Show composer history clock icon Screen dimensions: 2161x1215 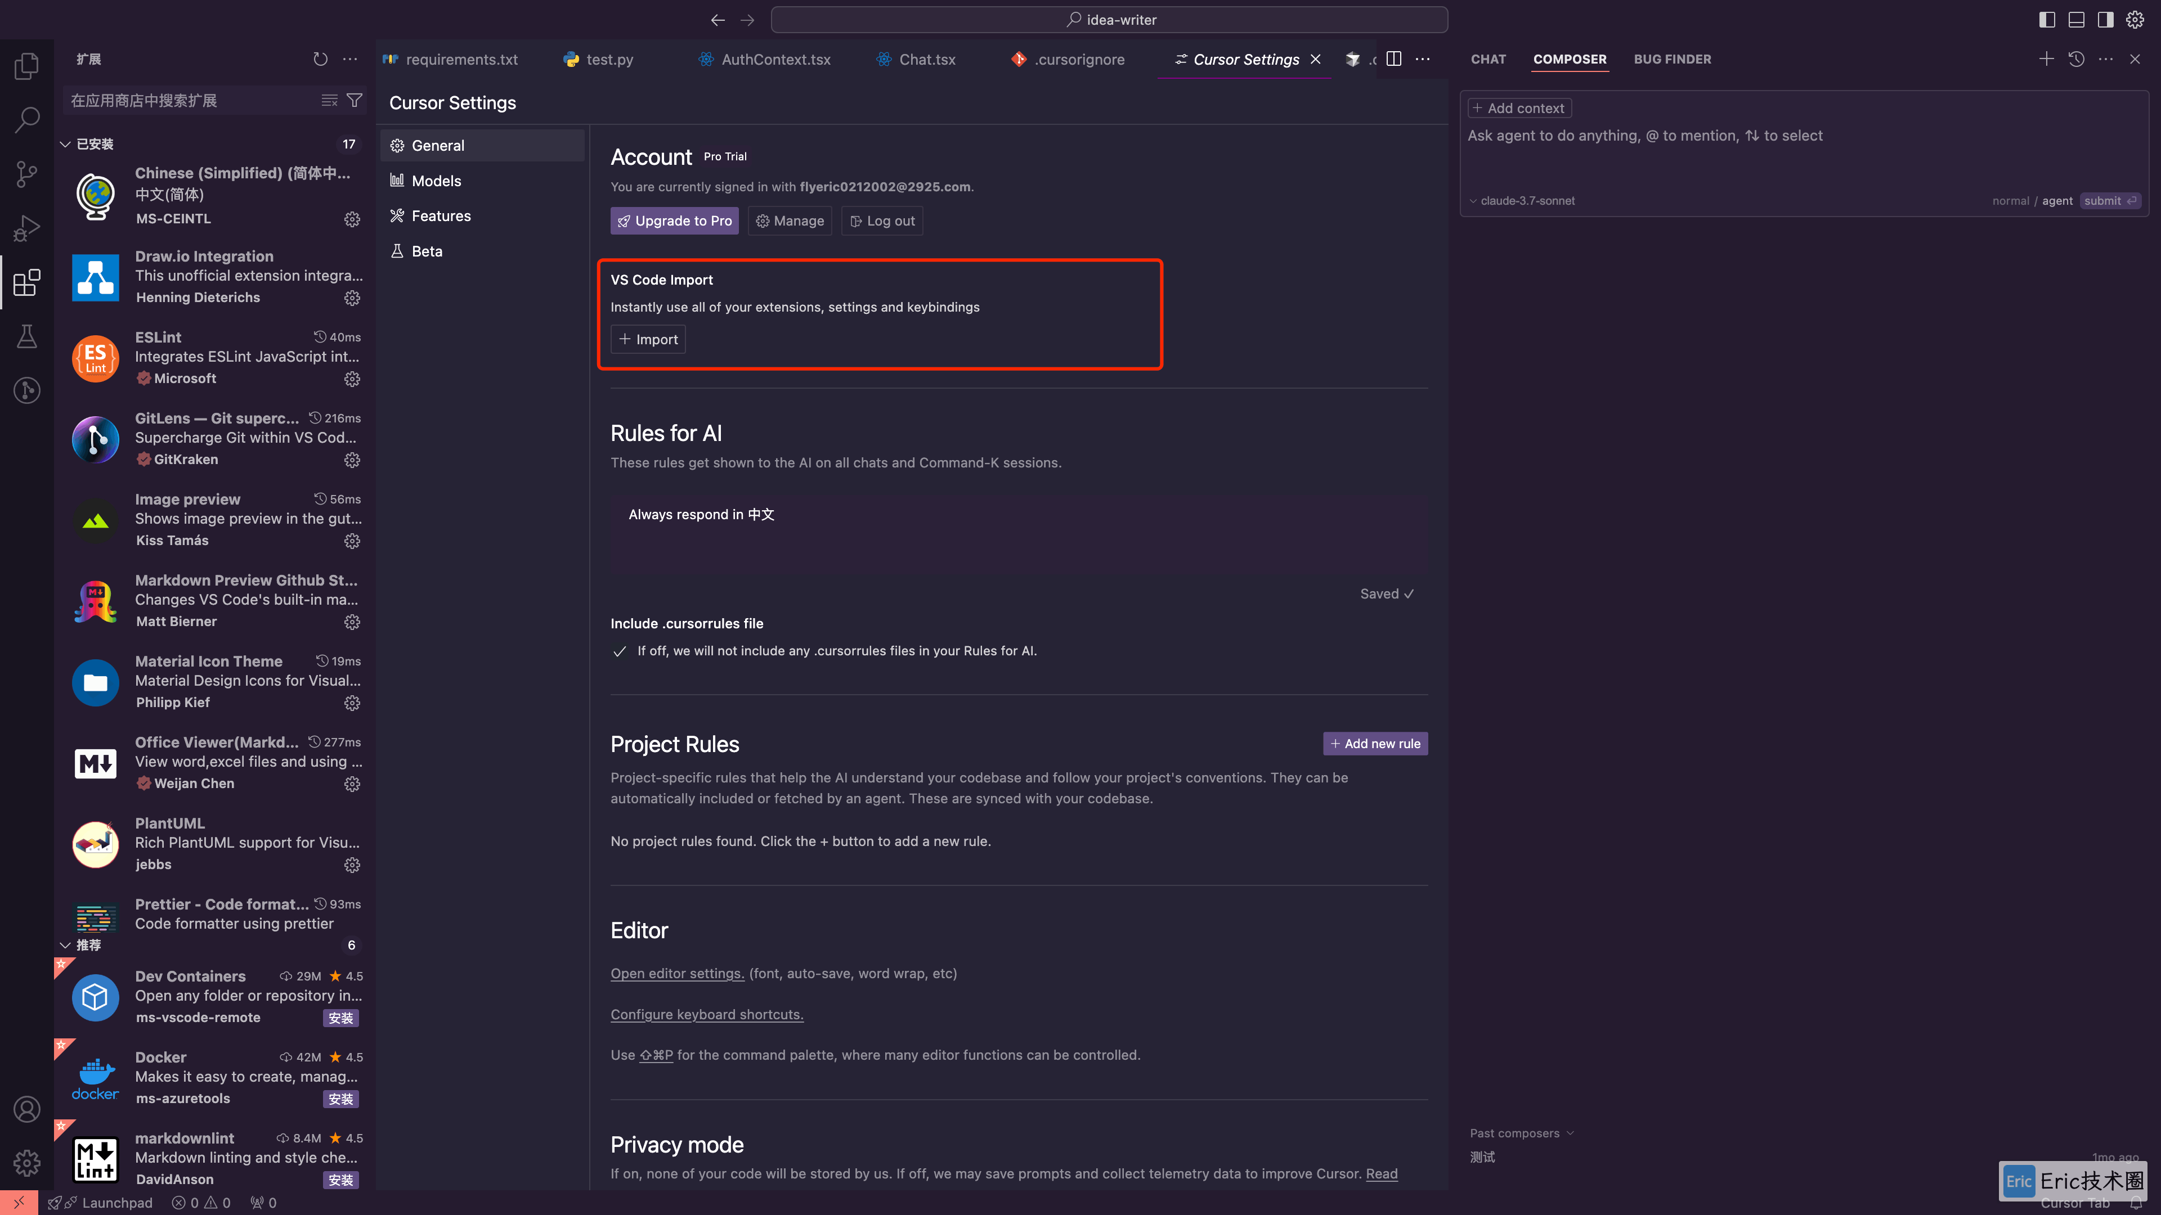coord(2076,58)
